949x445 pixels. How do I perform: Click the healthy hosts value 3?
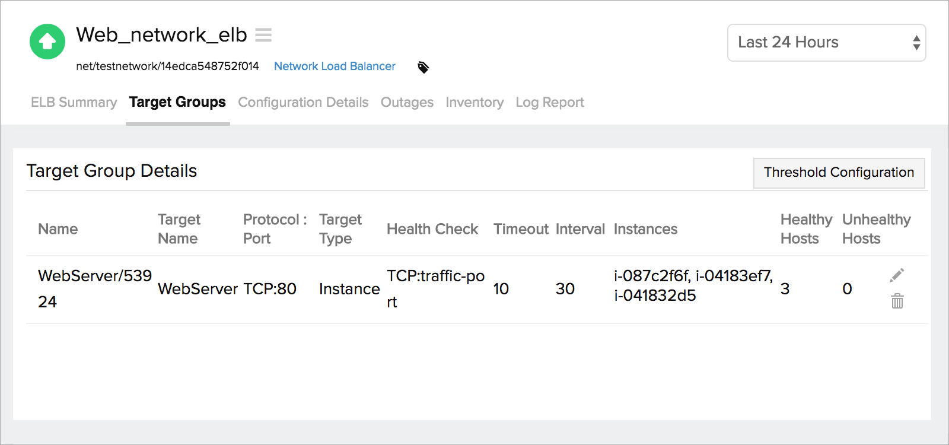(785, 289)
